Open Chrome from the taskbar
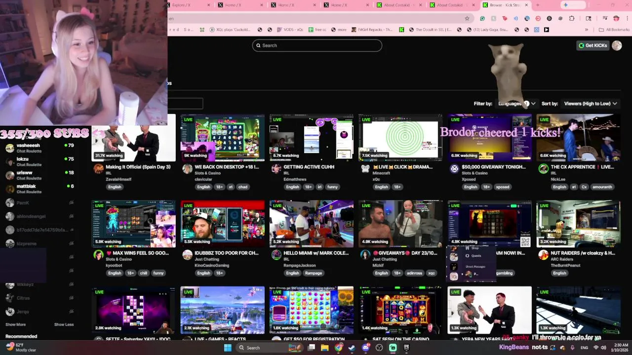Screen dimensions: 632x355 338,348
